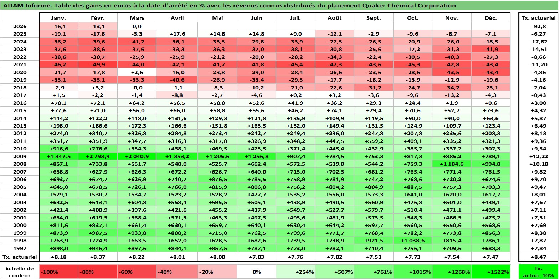Select the +559,2 cell in 2011
The width and height of the screenshot is (560, 279).
click(x=374, y=141)
